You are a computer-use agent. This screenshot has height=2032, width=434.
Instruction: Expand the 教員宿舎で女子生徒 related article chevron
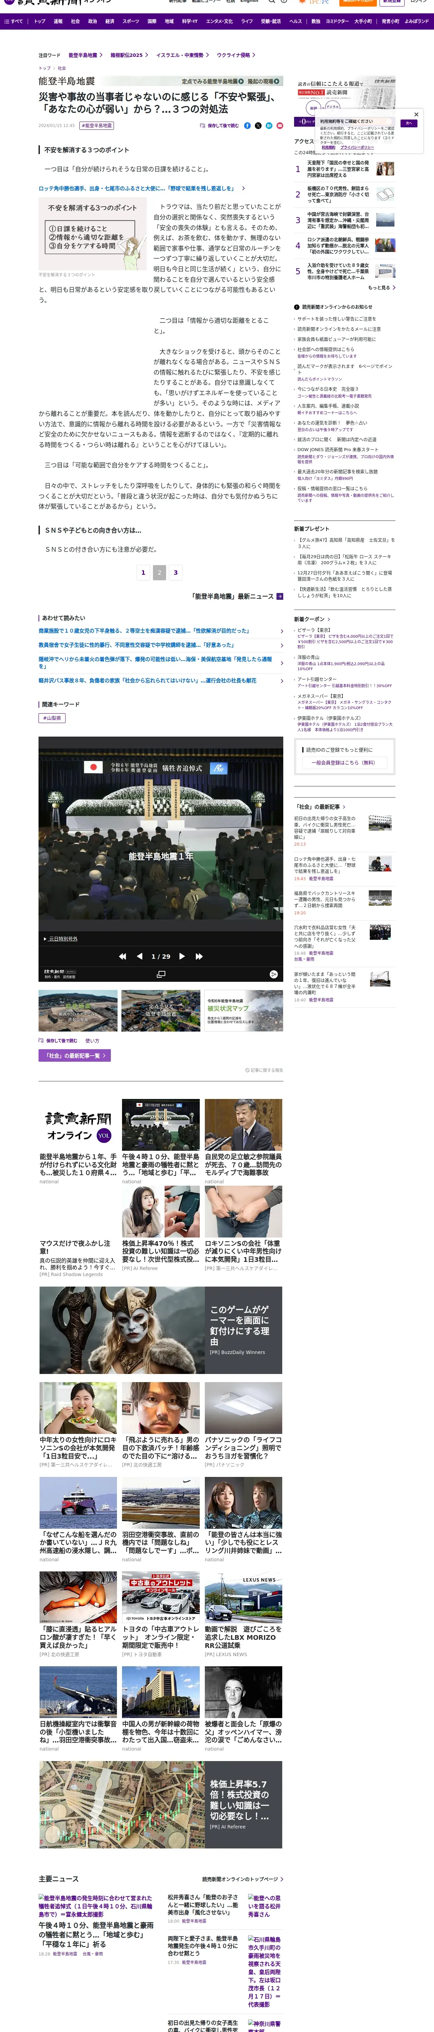[281, 645]
